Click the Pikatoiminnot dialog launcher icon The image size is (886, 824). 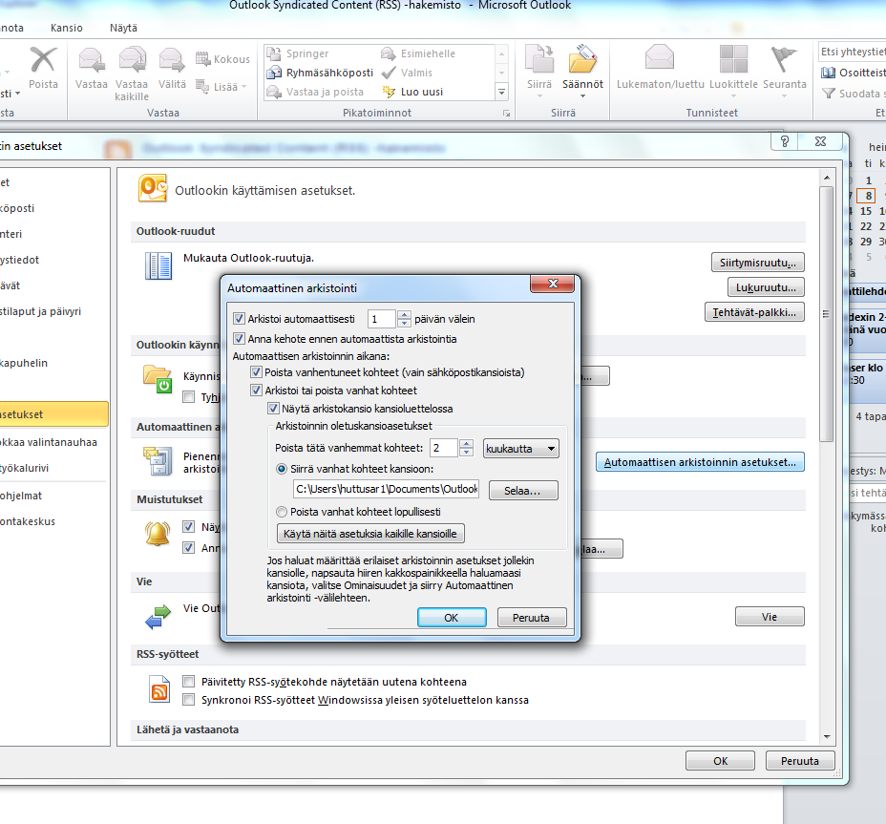coord(506,114)
